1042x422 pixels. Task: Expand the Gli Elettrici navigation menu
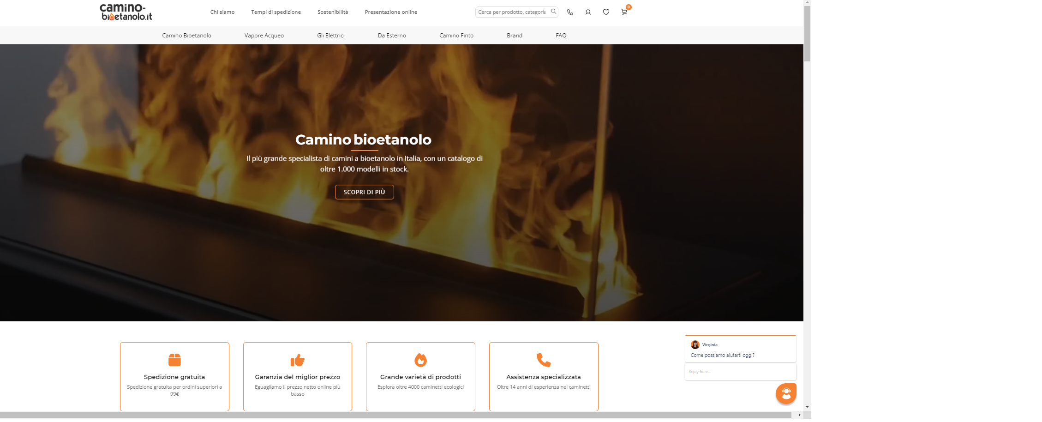330,36
